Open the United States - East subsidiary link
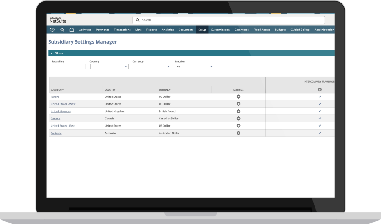This screenshot has width=381, height=224. 62,126
